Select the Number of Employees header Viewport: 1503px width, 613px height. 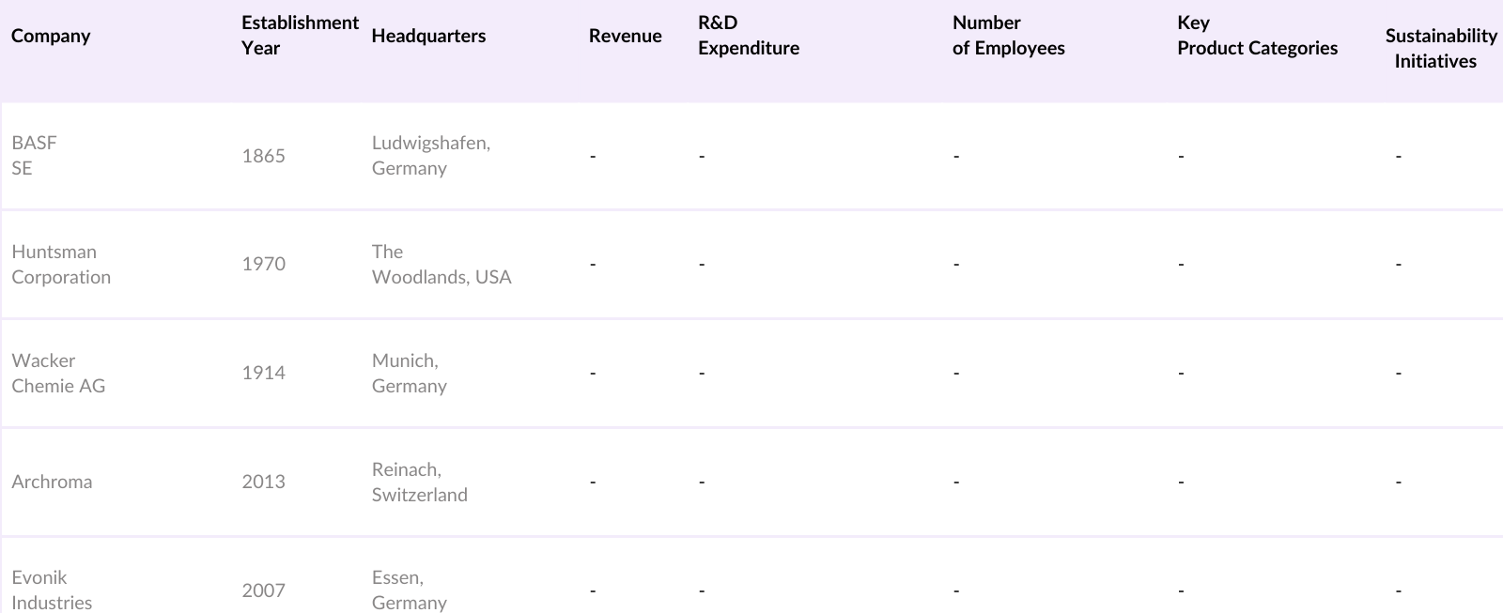coord(1008,36)
